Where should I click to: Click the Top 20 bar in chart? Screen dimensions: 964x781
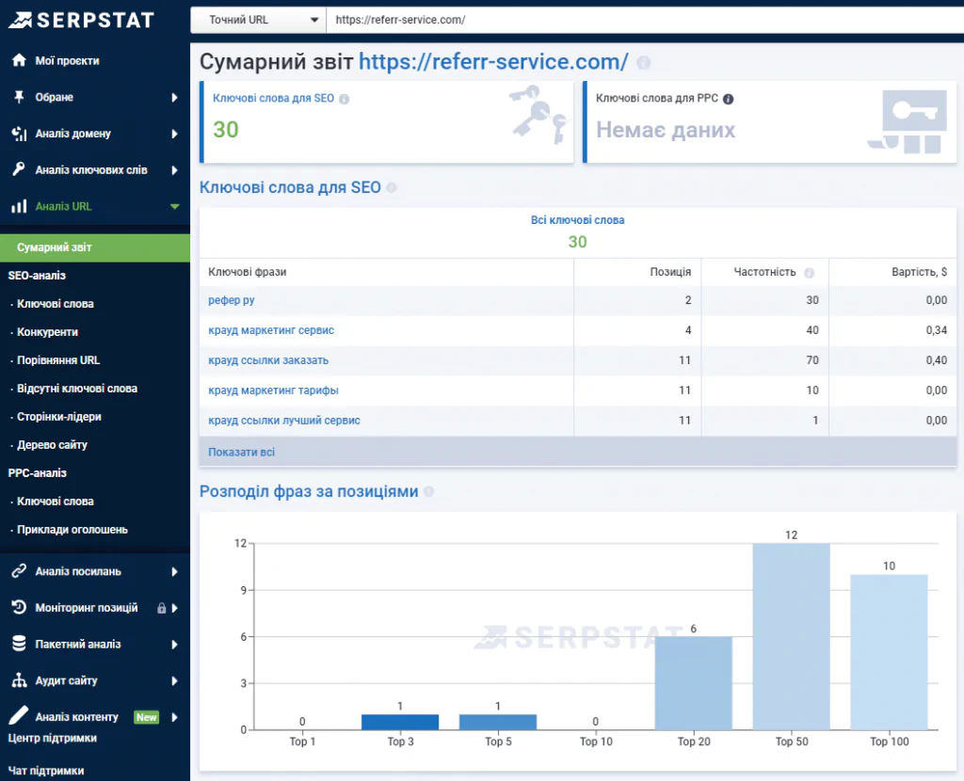[694, 683]
